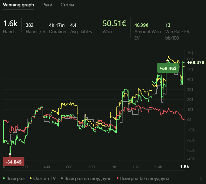Toggle Выиграл без шоудауна red line legend
The width and height of the screenshot is (206, 184).
click(143, 179)
